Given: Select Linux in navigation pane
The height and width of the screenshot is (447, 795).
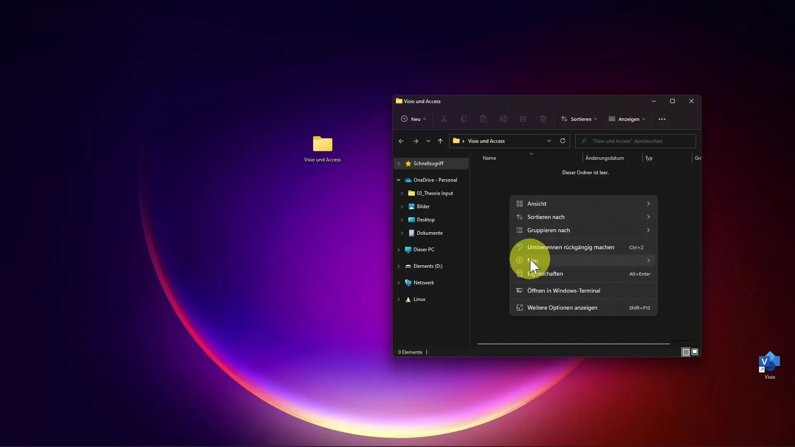Looking at the screenshot, I should pos(419,299).
